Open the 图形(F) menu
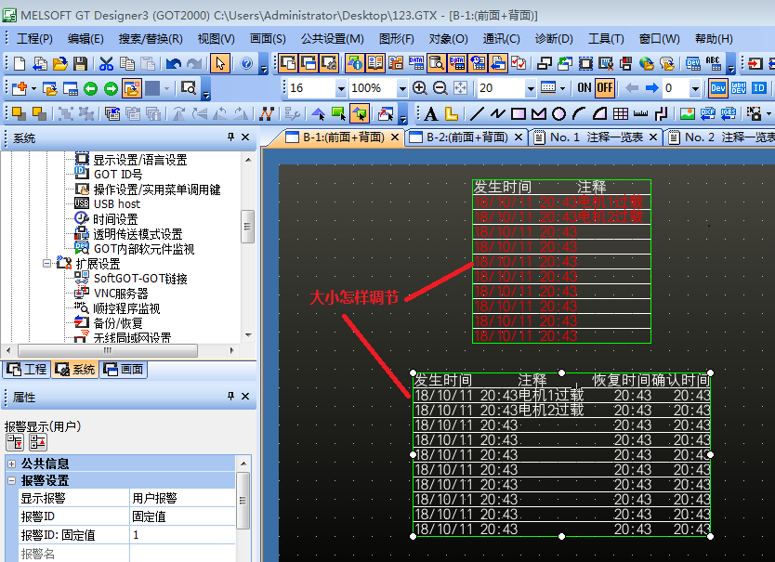This screenshot has width=775, height=562. point(397,38)
